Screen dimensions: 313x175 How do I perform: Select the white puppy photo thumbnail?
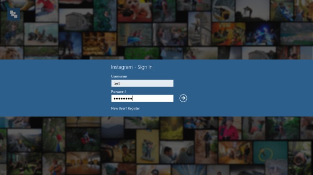(x=135, y=11)
